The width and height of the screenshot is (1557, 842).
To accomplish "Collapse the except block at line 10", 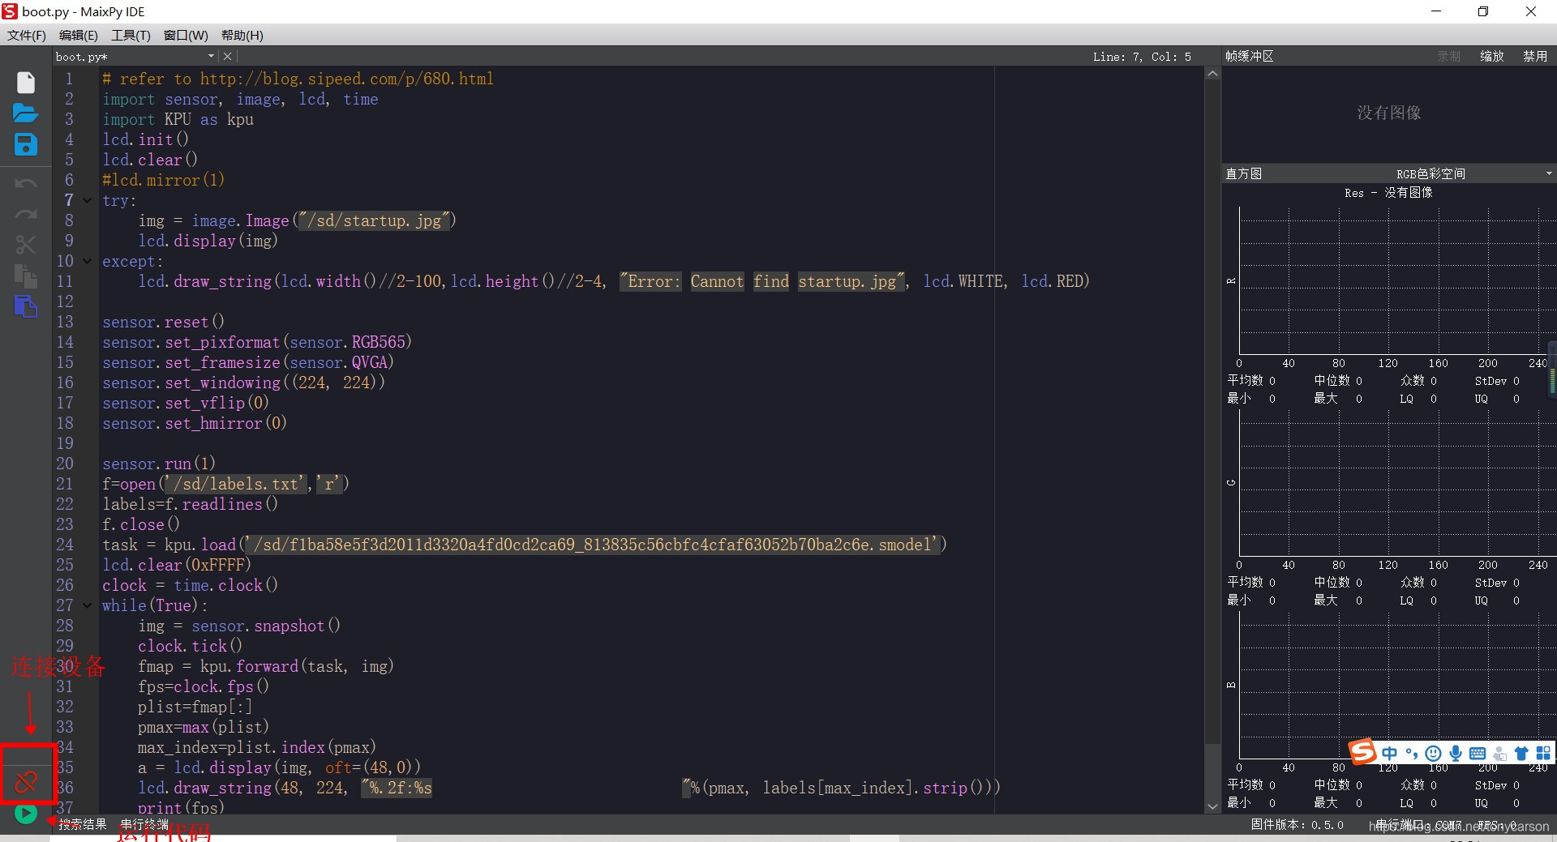I will click(x=88, y=261).
